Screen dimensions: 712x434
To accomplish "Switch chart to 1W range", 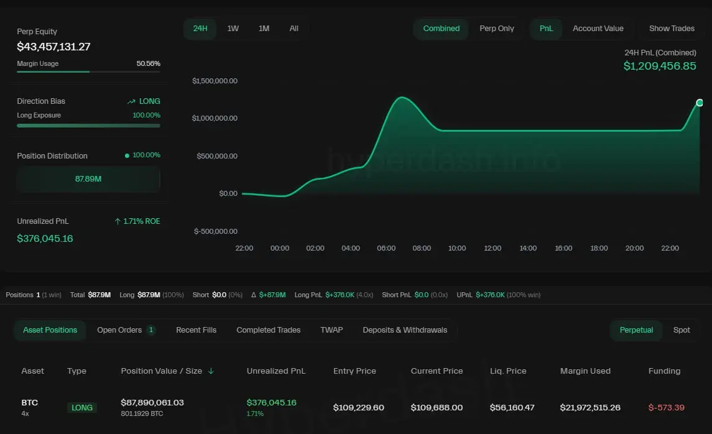I will [233, 29].
